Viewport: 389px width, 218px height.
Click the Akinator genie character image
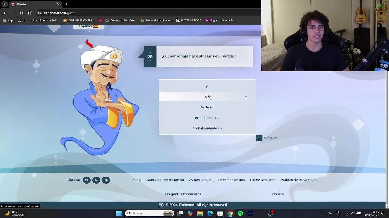100,97
